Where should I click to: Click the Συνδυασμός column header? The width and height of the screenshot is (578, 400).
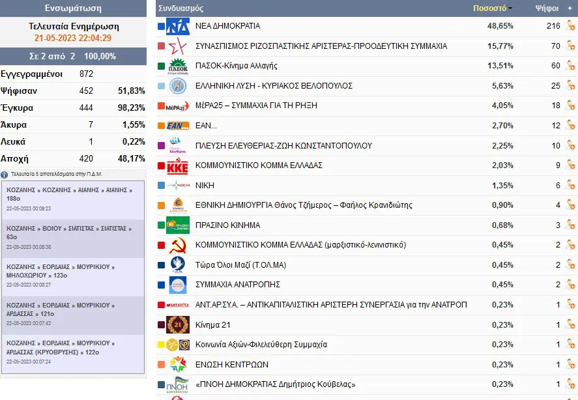pyautogui.click(x=181, y=8)
